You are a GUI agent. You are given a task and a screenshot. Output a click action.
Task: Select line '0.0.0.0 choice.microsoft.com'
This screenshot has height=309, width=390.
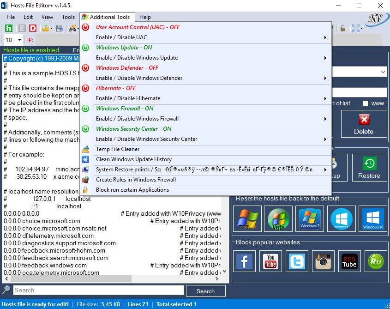[x=42, y=221]
